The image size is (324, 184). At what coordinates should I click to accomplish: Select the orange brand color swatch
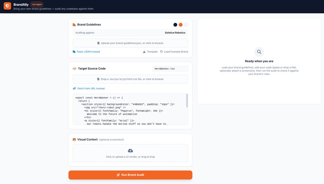point(180,25)
